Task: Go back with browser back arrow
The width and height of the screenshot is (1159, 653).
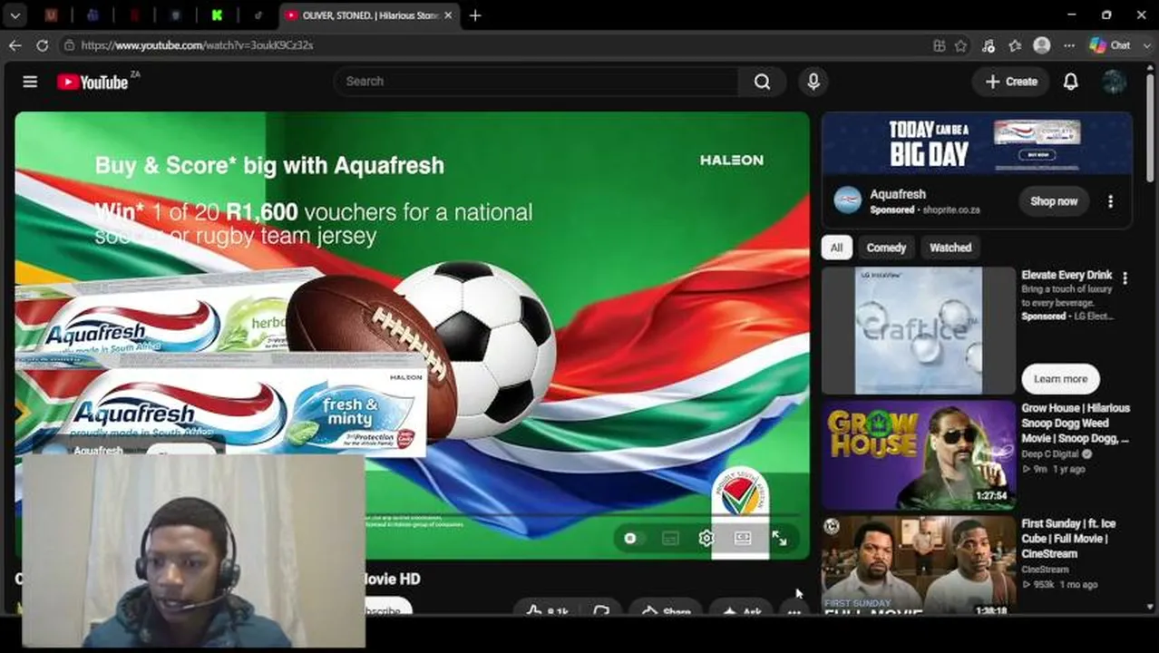Action: [x=15, y=44]
